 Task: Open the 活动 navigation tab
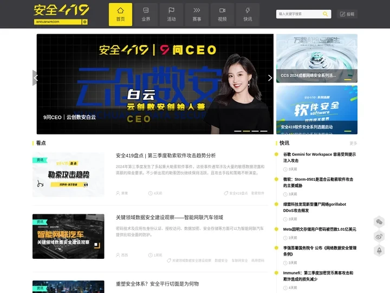coord(171,15)
